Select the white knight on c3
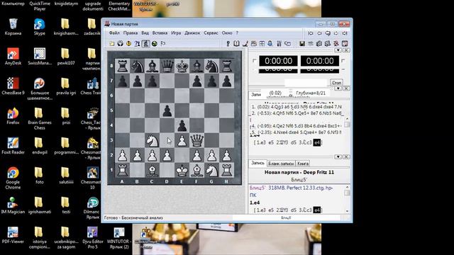454x255 pixels. pos(153,140)
